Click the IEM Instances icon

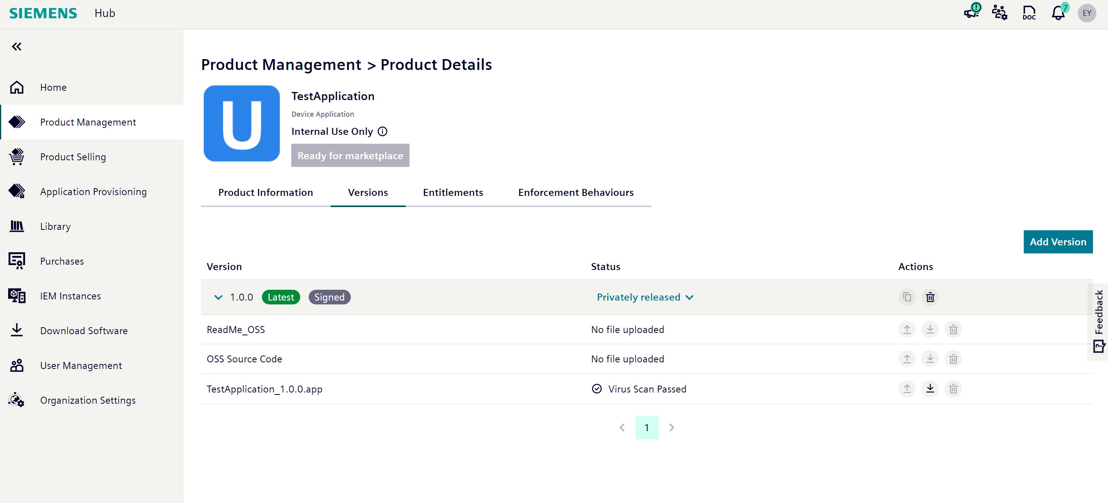coord(17,296)
